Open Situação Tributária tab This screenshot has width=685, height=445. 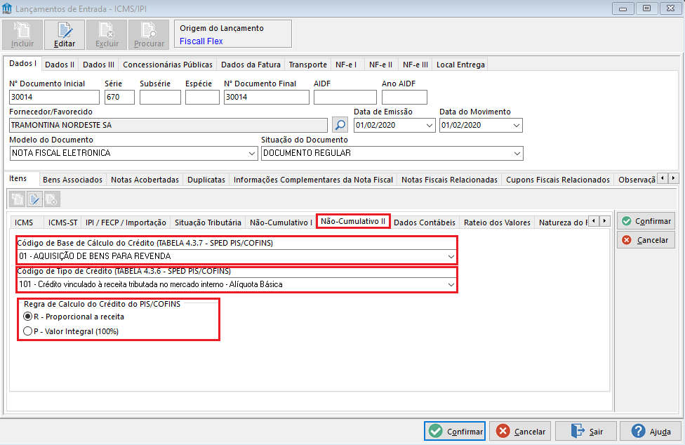click(x=208, y=222)
